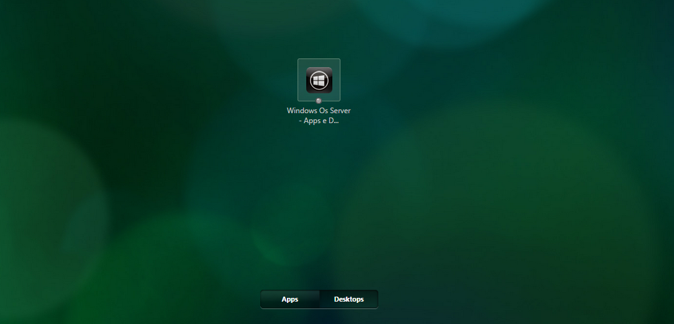Click the selection border around the server icon

coord(298,80)
